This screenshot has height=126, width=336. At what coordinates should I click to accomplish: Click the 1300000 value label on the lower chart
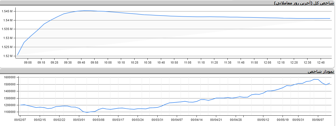click(x=10, y=98)
